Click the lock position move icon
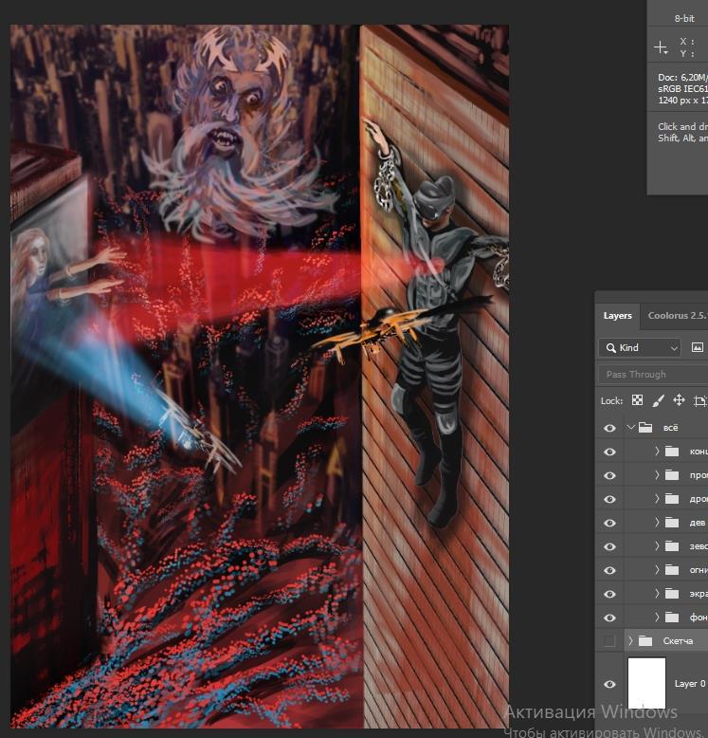 tap(680, 400)
